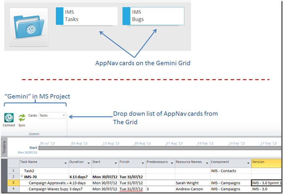Open Duration column filter dropdown
The height and width of the screenshot is (194, 283).
[88, 163]
